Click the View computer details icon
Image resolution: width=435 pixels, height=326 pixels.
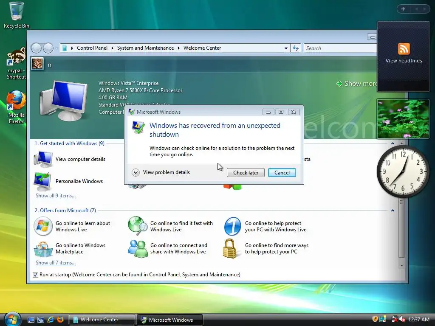tap(43, 159)
